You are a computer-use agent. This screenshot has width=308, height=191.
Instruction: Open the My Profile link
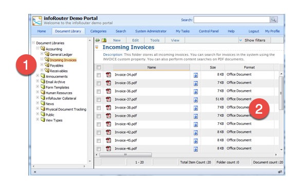coord(272,31)
